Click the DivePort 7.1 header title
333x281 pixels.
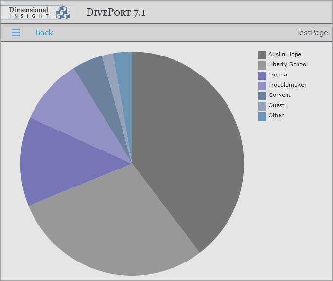116,13
